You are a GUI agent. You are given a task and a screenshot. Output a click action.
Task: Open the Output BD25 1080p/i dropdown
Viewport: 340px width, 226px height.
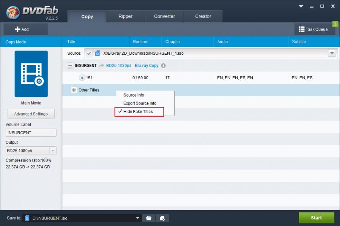coord(53,151)
